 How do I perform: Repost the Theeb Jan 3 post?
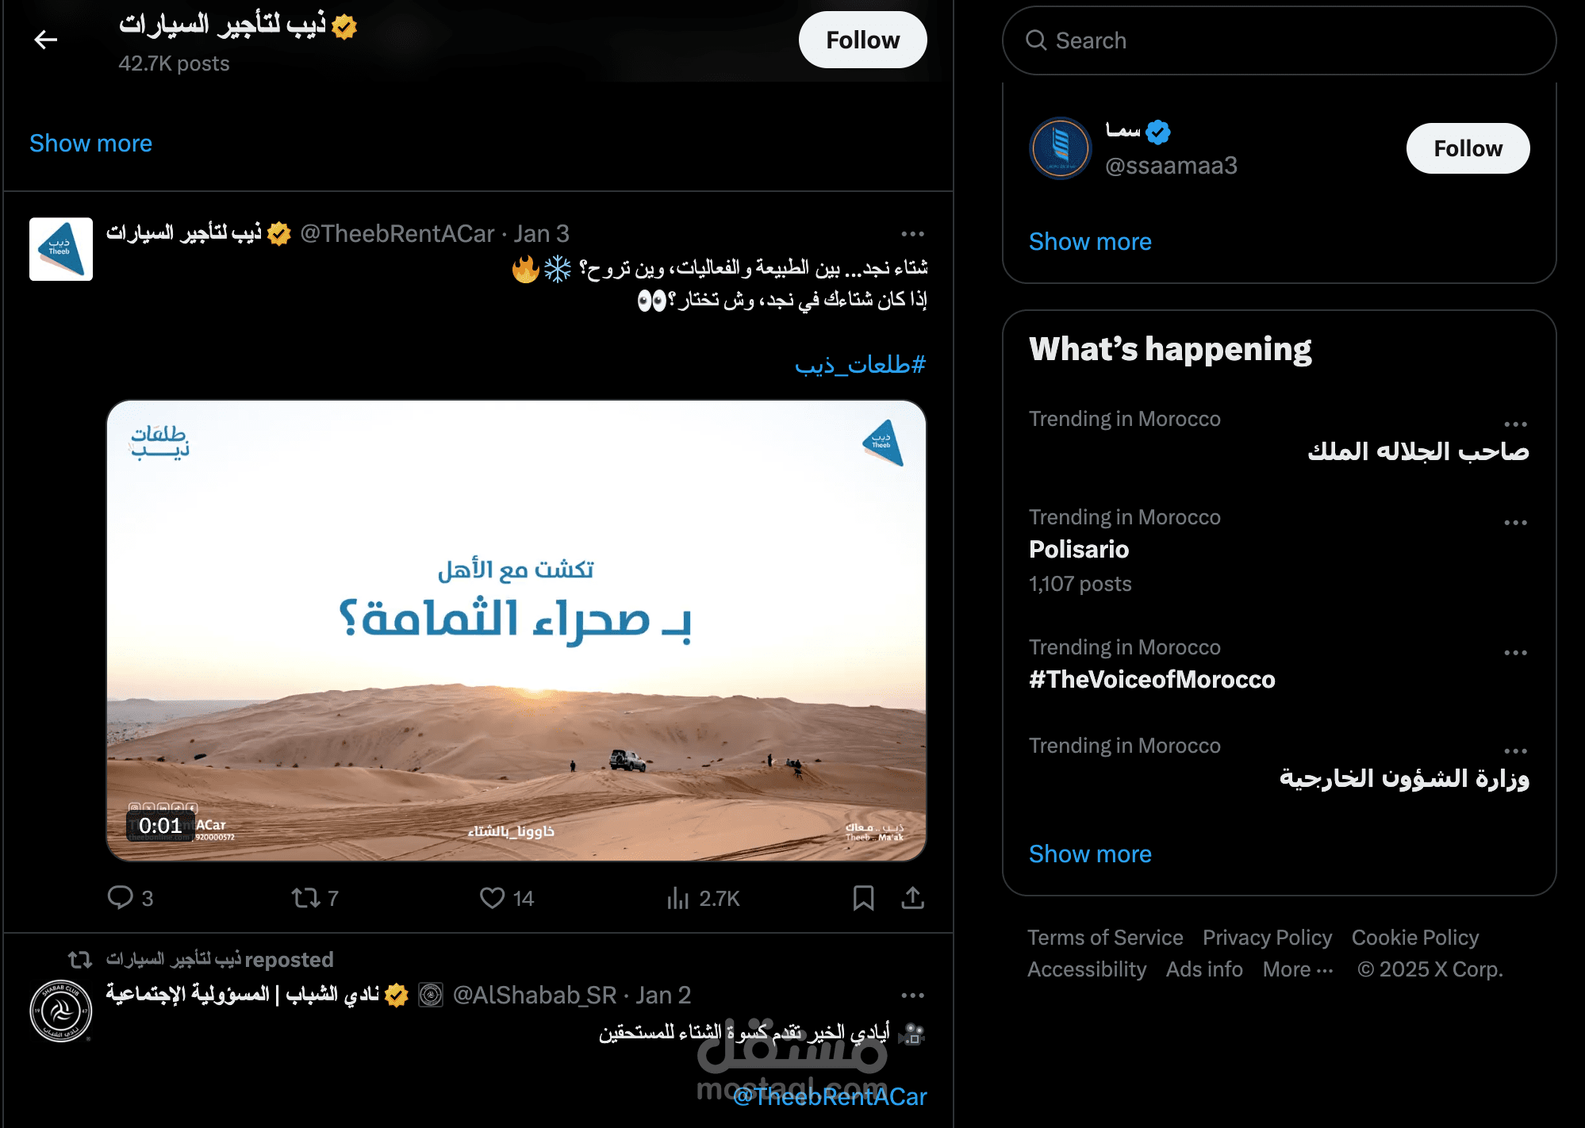(315, 898)
